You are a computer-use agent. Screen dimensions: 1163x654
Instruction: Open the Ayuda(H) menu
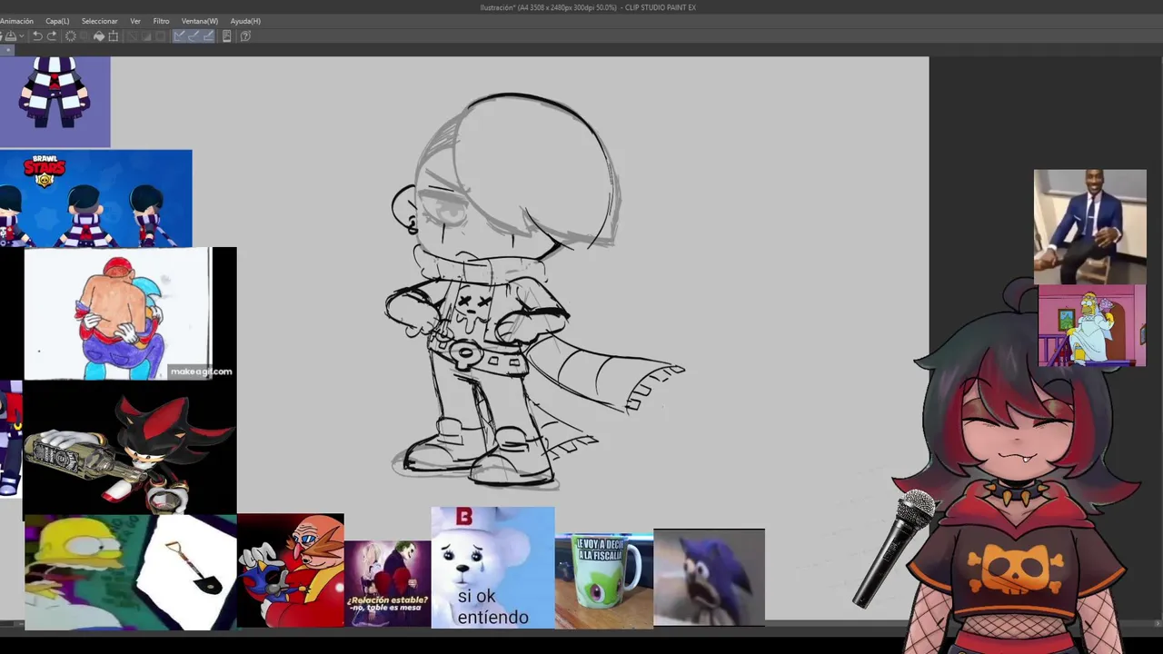coord(245,21)
